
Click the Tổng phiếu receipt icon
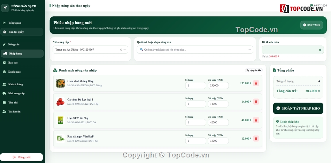pos(274,70)
